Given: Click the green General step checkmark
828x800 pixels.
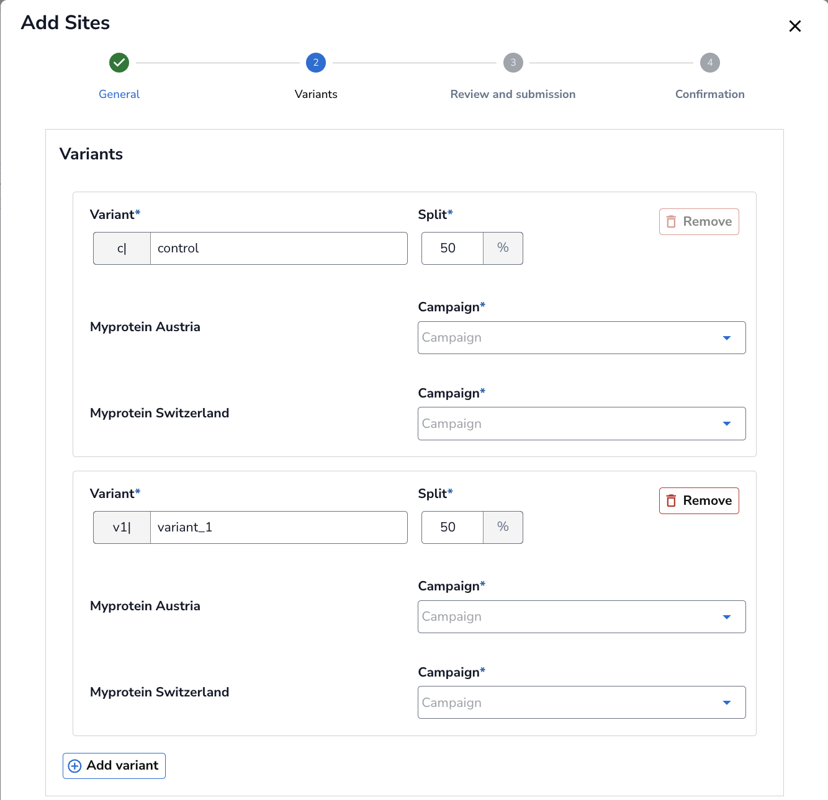Looking at the screenshot, I should tap(119, 63).
